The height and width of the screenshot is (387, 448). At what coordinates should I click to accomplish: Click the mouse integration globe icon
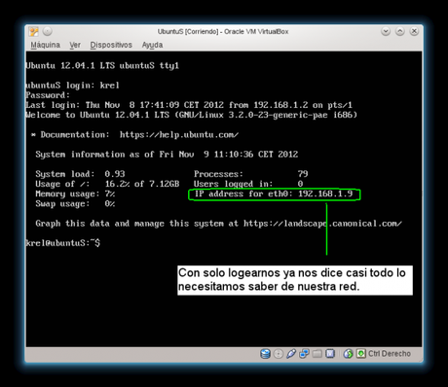tap(348, 354)
